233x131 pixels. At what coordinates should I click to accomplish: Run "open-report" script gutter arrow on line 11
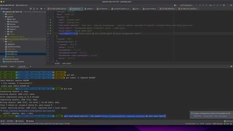[x=51, y=33]
